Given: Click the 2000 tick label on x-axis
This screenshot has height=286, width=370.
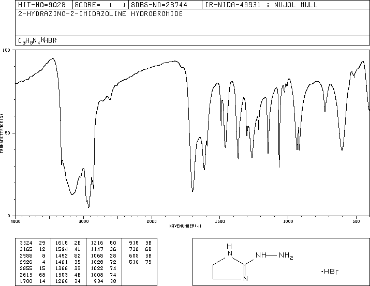Looking at the screenshot, I should click(x=152, y=221).
